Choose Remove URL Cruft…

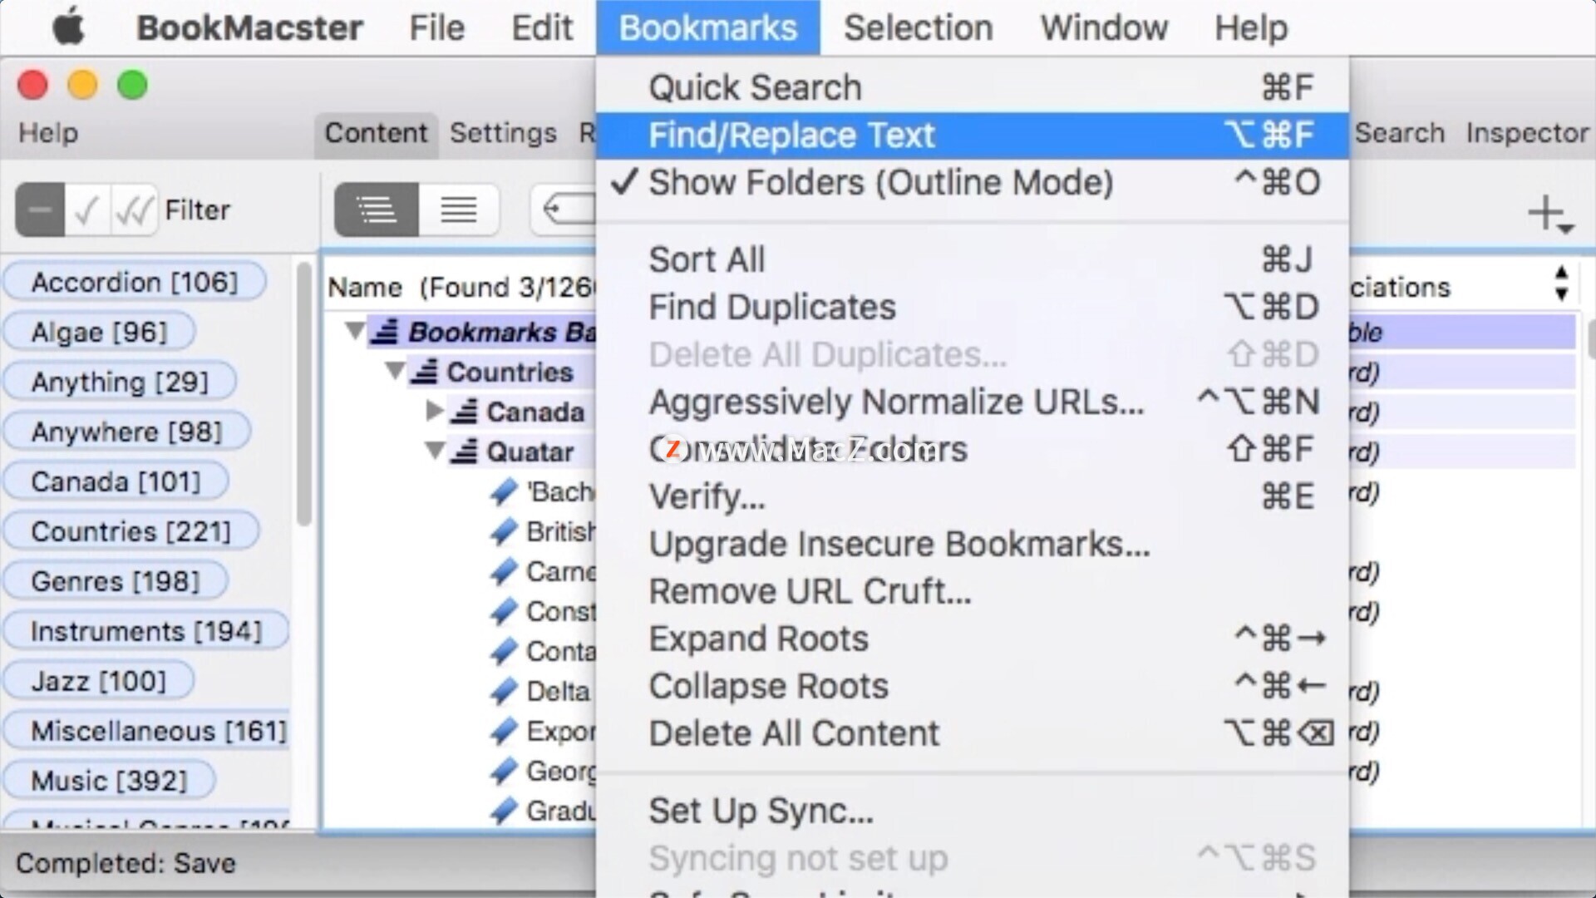[973, 591]
